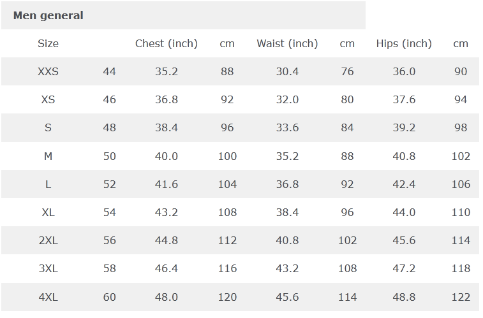Click the 2XL size row label
The height and width of the screenshot is (318, 483).
[x=48, y=240]
